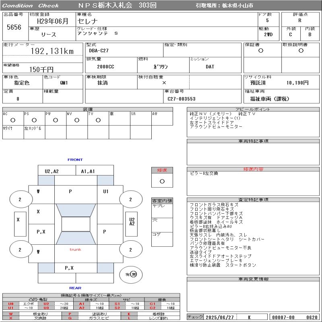Image resolution: width=322 pixels, height=322 pixels.
Task: Click the 査定特記事項 section header
Action: tap(253, 200)
